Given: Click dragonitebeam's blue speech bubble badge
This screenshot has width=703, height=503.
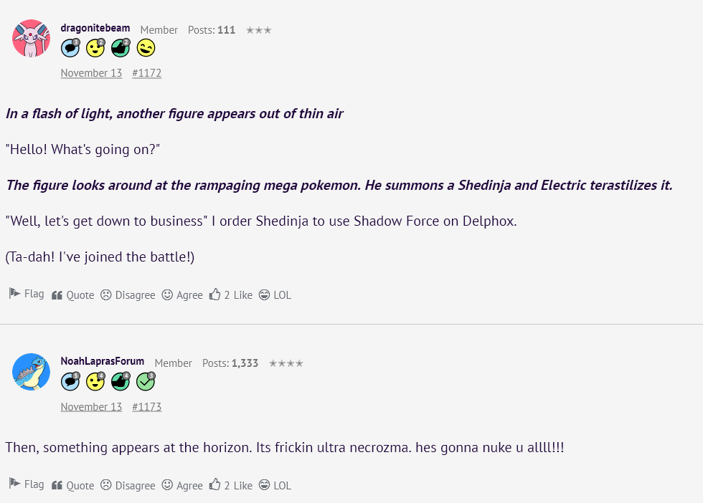Looking at the screenshot, I should pyautogui.click(x=70, y=48).
